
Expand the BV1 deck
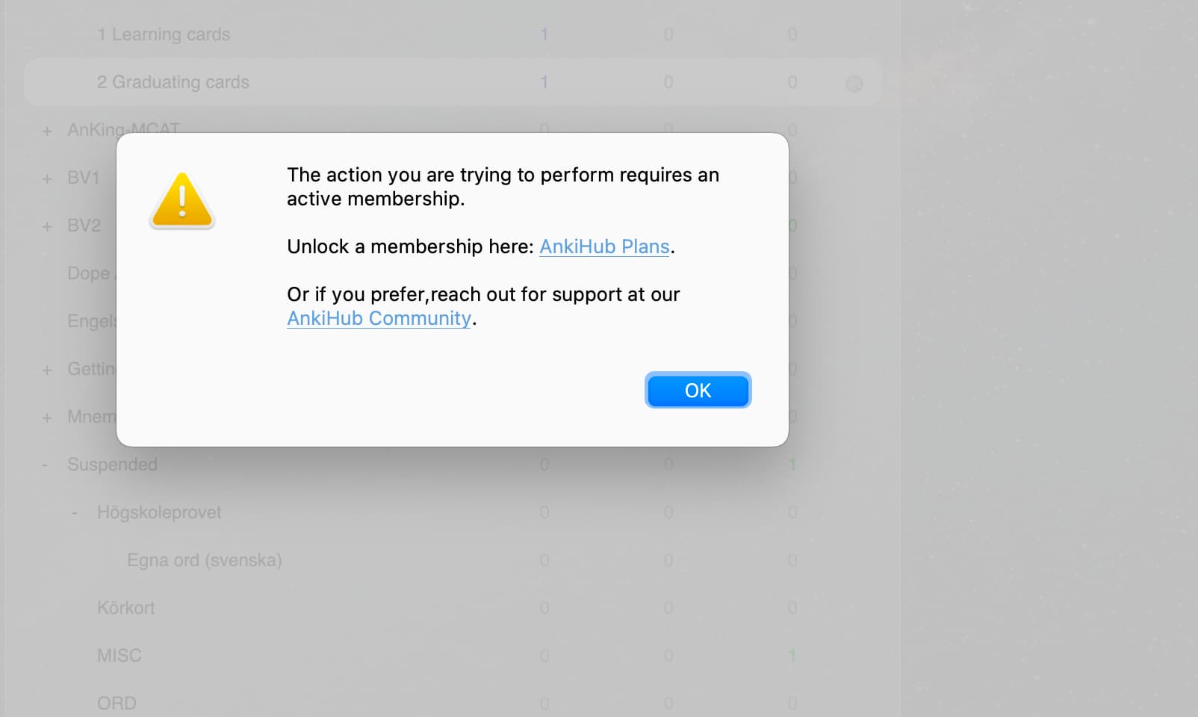[x=47, y=179]
